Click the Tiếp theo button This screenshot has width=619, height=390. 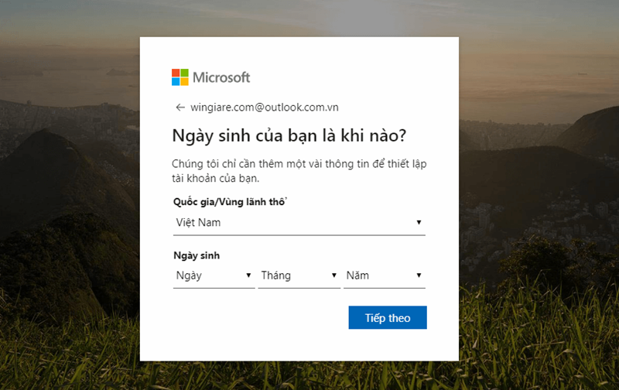pos(388,317)
